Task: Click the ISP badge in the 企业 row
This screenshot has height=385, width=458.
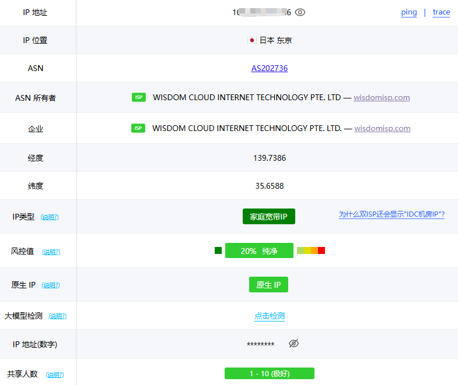Action: click(x=138, y=128)
